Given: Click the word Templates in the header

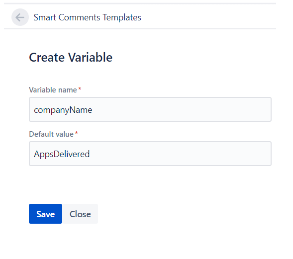Looking at the screenshot, I should [122, 17].
